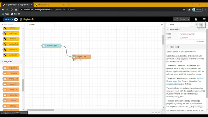Open the browser extensions puzzle icon
This screenshot has height=117, width=208.
tap(189, 10)
